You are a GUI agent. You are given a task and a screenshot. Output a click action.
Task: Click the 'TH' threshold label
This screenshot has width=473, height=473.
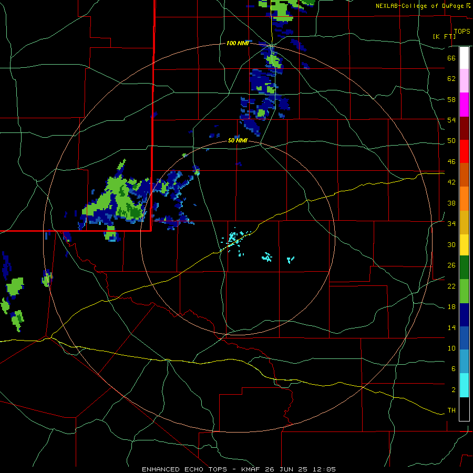click(x=451, y=410)
